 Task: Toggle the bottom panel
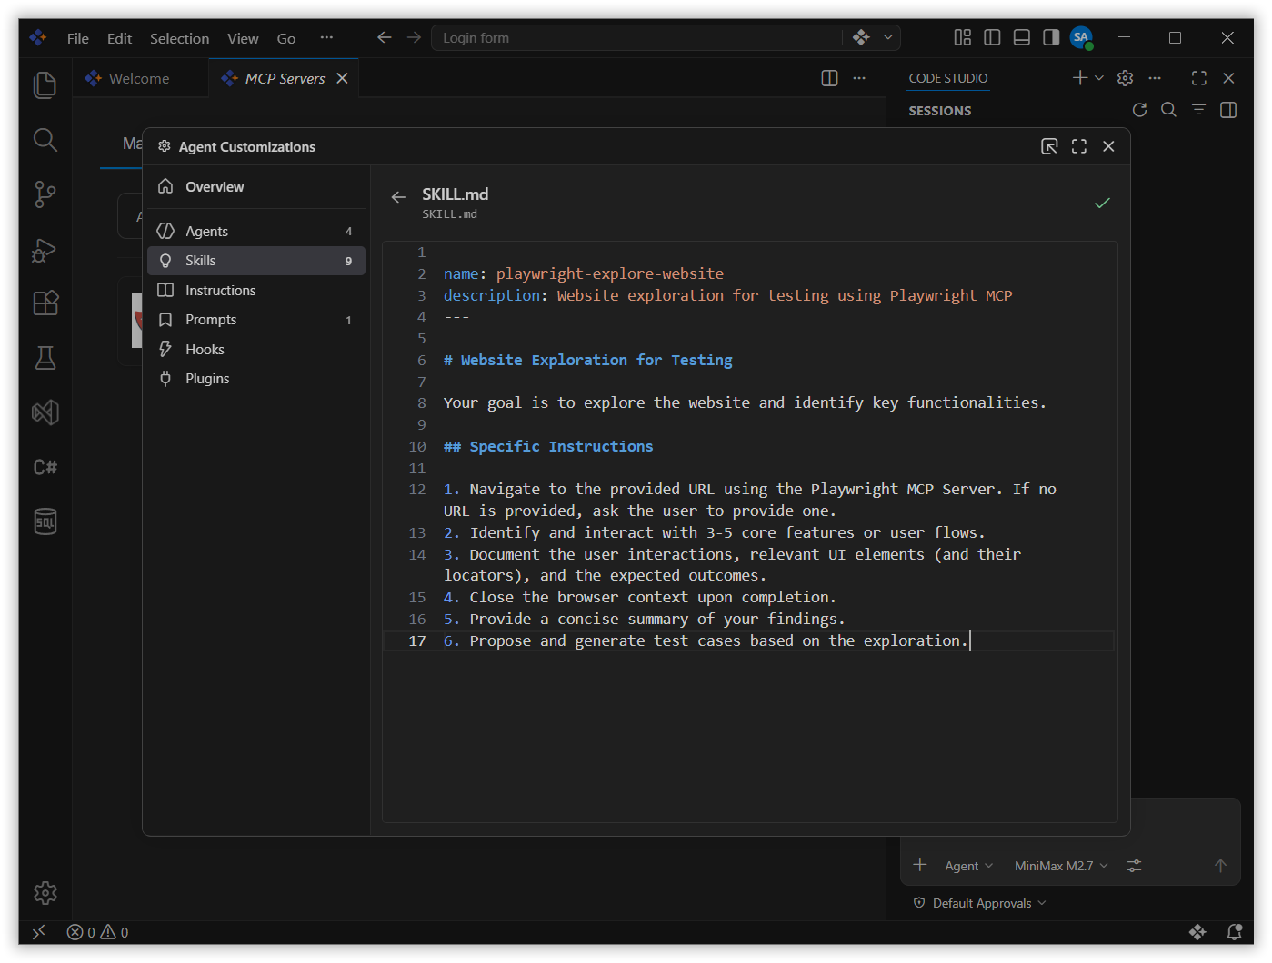click(x=1022, y=37)
